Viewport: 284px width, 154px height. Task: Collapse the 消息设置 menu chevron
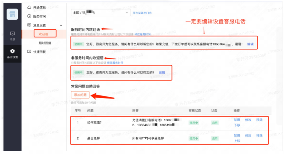(61, 25)
